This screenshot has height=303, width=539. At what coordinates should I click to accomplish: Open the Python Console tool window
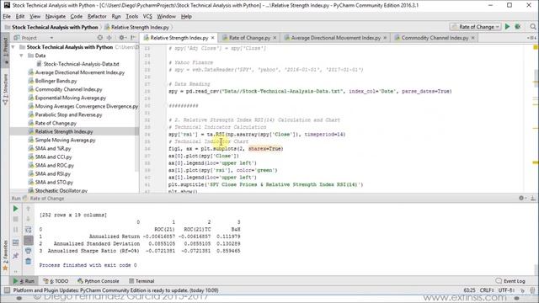click(x=99, y=281)
